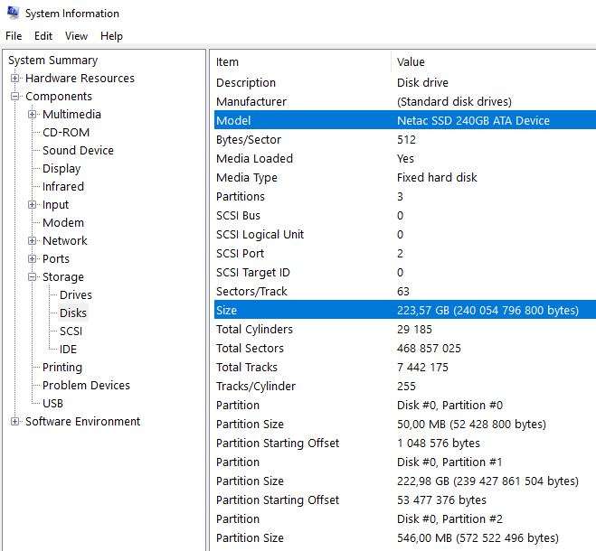Select the Total Cylinders row
Screen dimensions: 596x551
pos(405,330)
